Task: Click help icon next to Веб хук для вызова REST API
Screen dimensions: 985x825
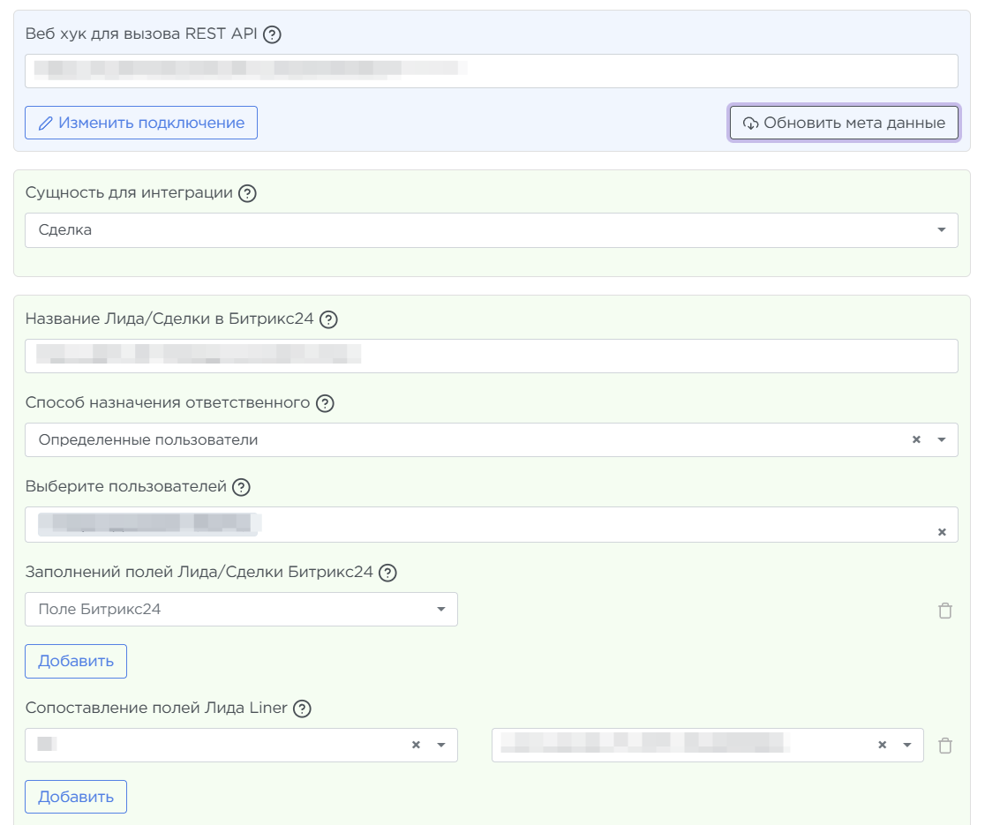Action: [x=273, y=35]
